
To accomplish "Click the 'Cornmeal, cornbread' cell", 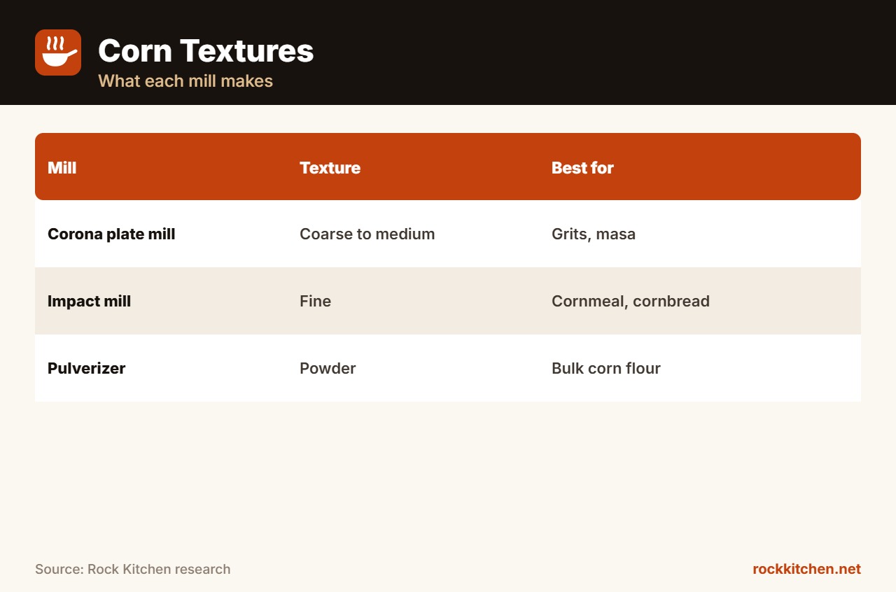I will 631,302.
